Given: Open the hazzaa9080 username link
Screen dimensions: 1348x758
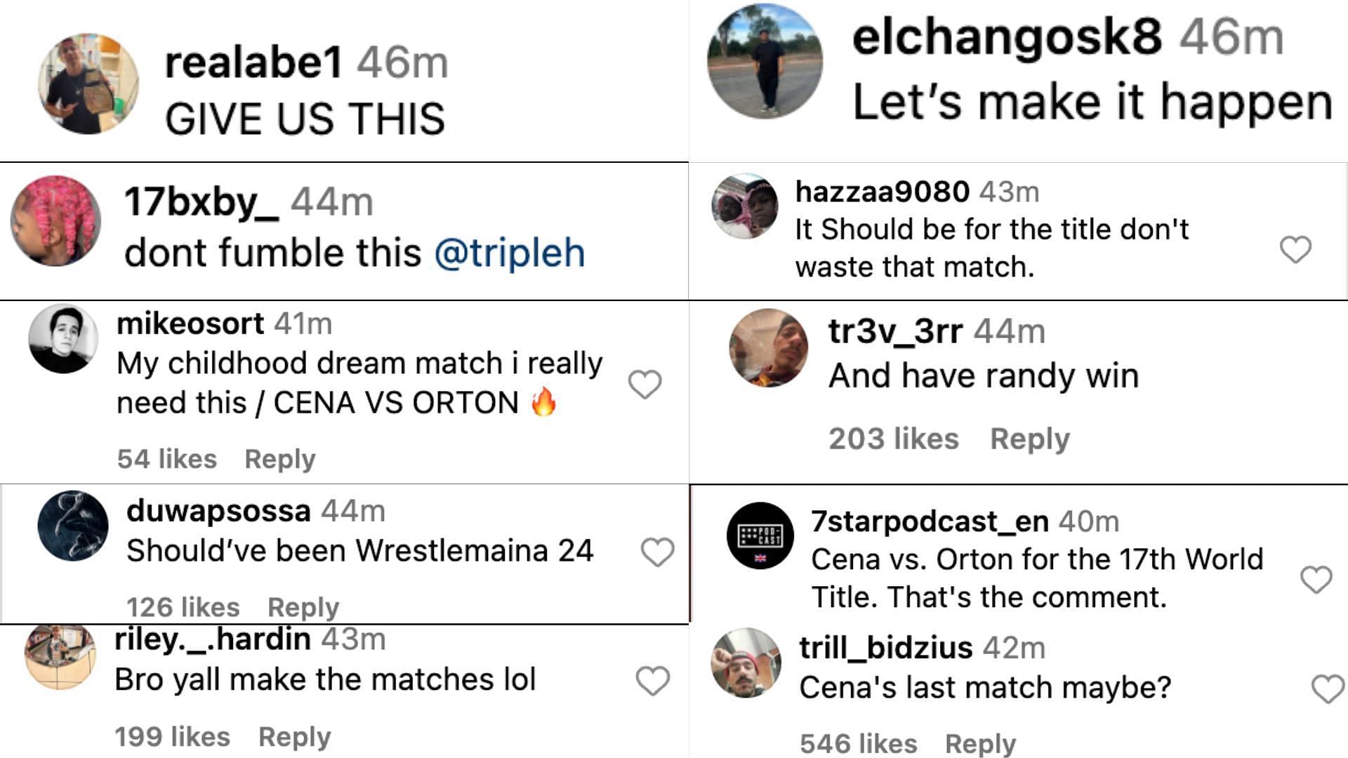Looking at the screenshot, I should pyautogui.click(x=882, y=192).
